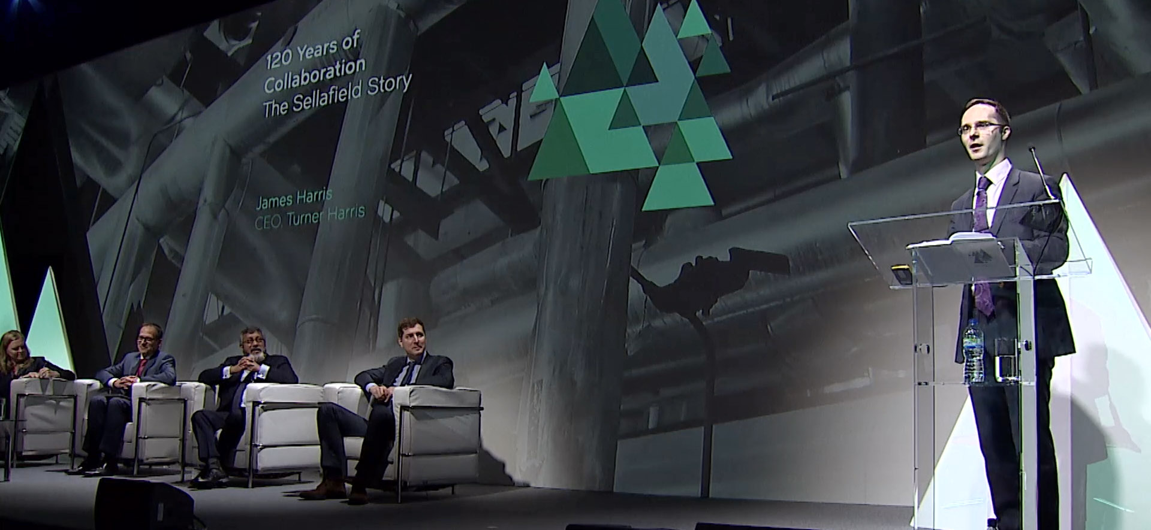Click the speaker's purple tie
Screen dimensions: 1151x530
tap(983, 244)
